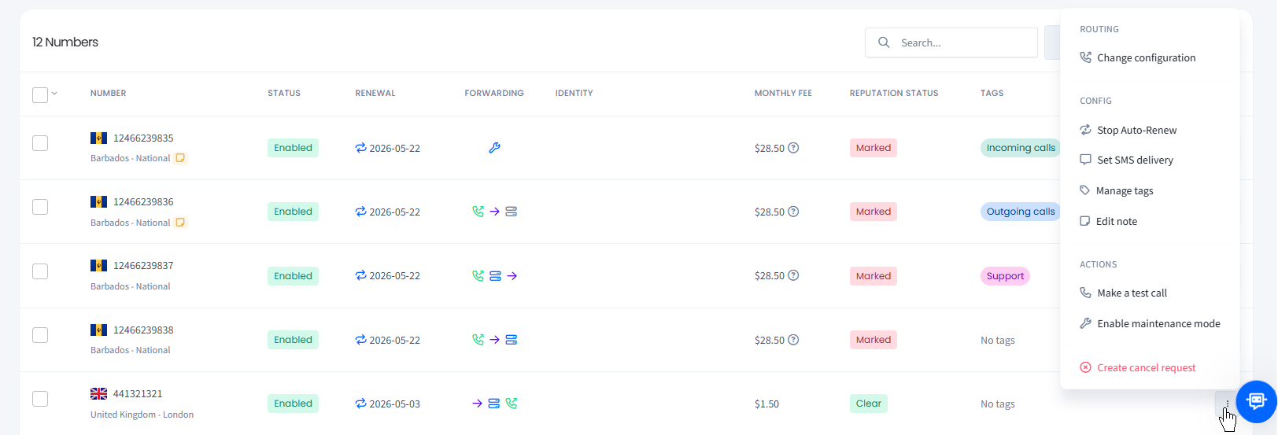Click the auto-renew icon for 12466239836
This screenshot has width=1278, height=435.
pos(360,212)
